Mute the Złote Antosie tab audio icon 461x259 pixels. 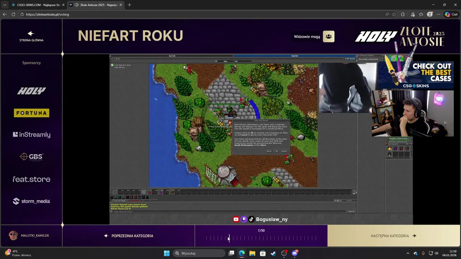pos(76,5)
